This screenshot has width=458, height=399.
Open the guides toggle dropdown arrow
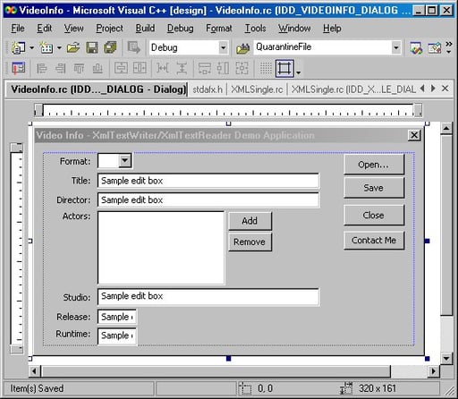coord(299,72)
